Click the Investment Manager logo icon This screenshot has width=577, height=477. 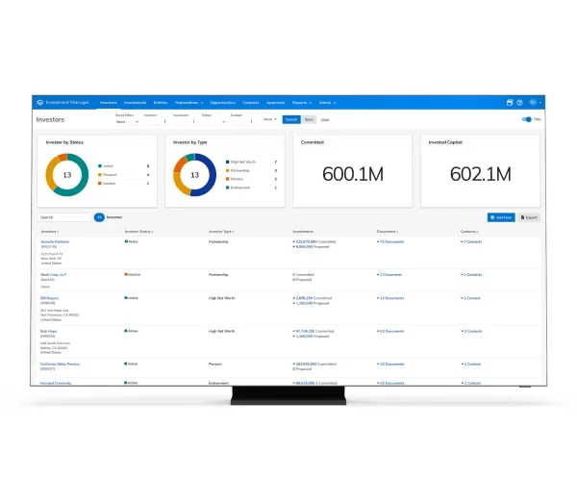[x=40, y=102]
